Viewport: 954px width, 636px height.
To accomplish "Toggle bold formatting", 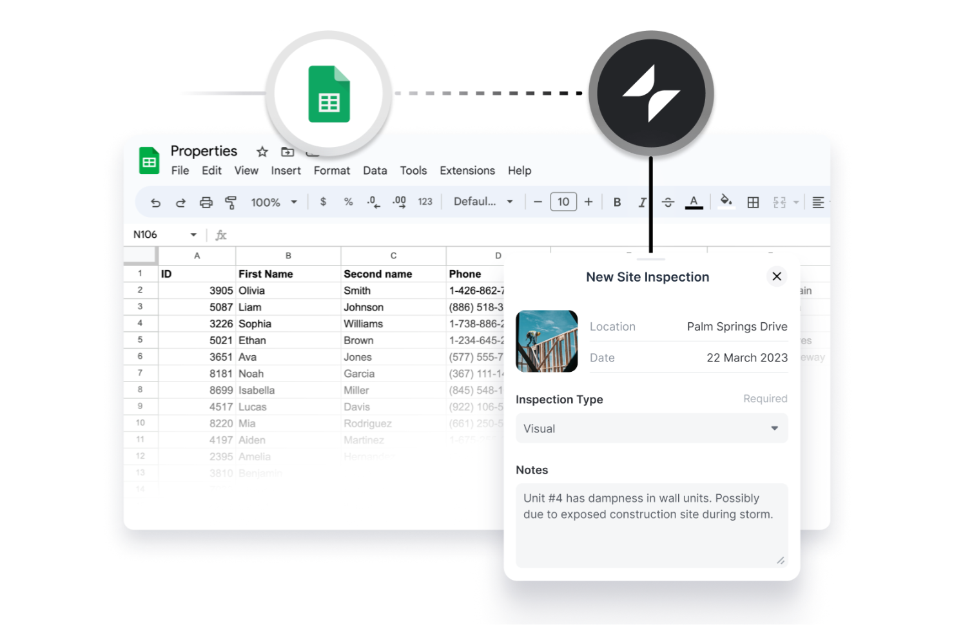I will coord(616,202).
